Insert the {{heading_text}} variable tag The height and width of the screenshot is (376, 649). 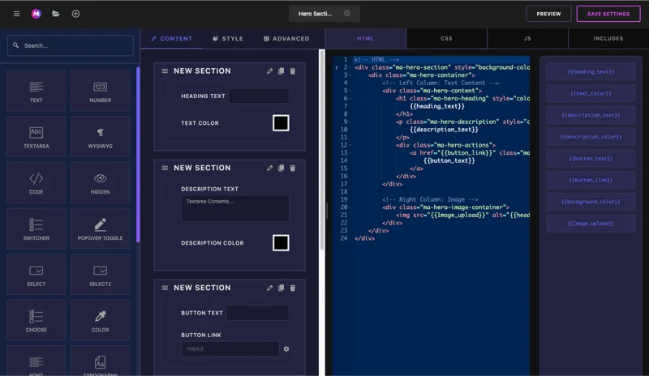tap(591, 72)
